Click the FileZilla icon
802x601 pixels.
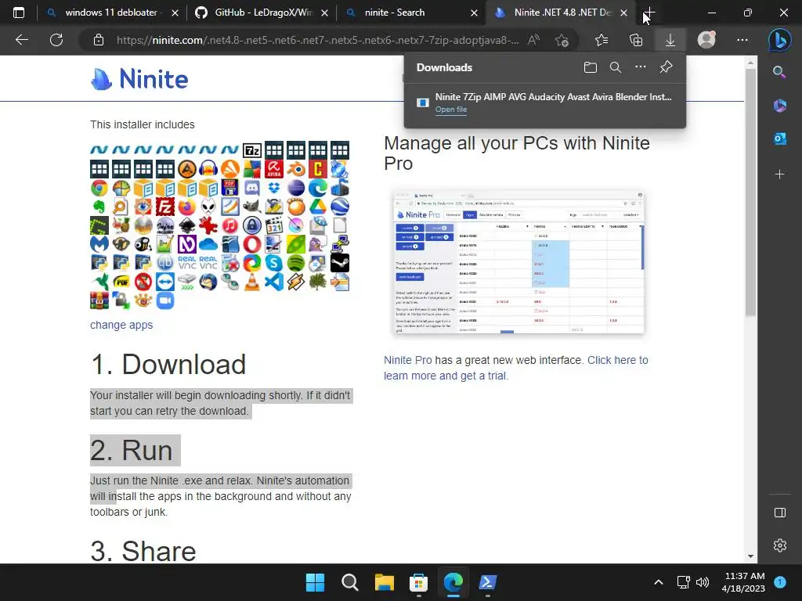pos(165,207)
